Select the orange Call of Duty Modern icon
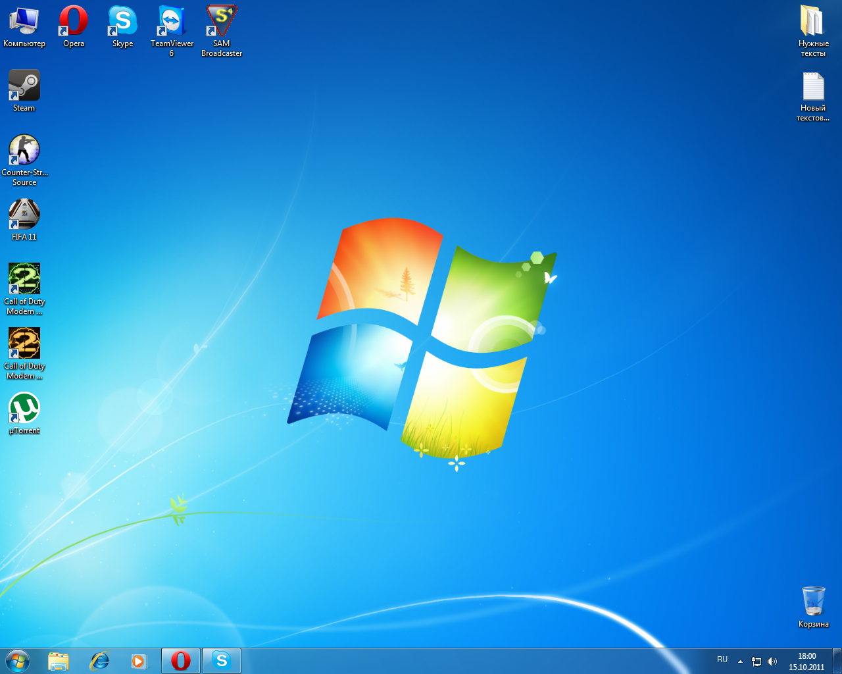 pos(24,353)
